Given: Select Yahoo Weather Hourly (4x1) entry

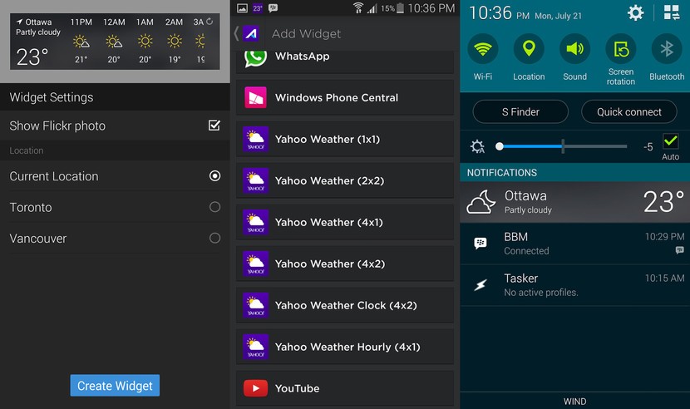Looking at the screenshot, I should coord(344,347).
